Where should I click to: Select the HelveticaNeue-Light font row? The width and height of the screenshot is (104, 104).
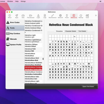34,82
